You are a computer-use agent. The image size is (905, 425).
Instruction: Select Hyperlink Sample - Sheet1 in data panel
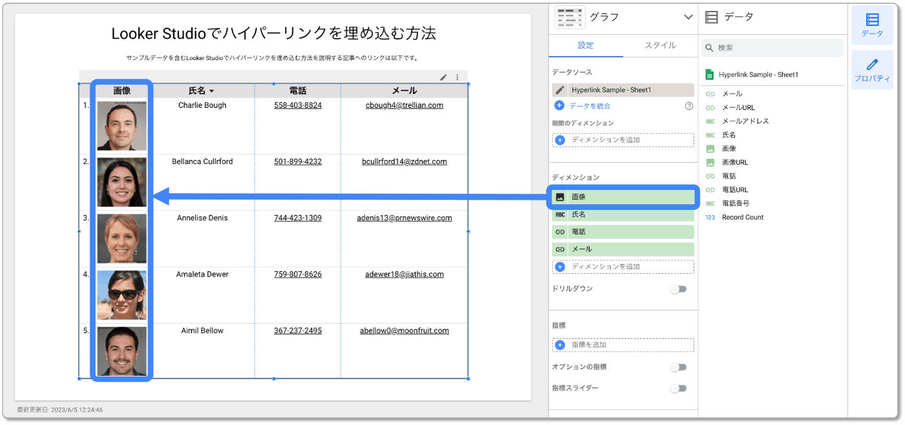[x=757, y=75]
